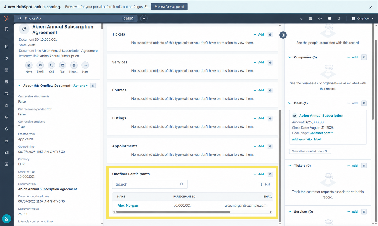
Task: Select the alex.morgan@example.com email cell
Action: (246, 206)
